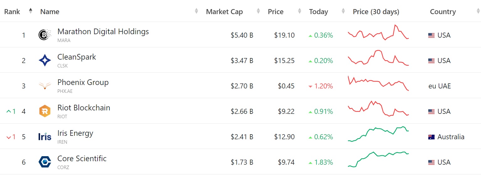Sort table by the Rank arrows
Viewport: 481px width, 175px height.
[x=30, y=11]
